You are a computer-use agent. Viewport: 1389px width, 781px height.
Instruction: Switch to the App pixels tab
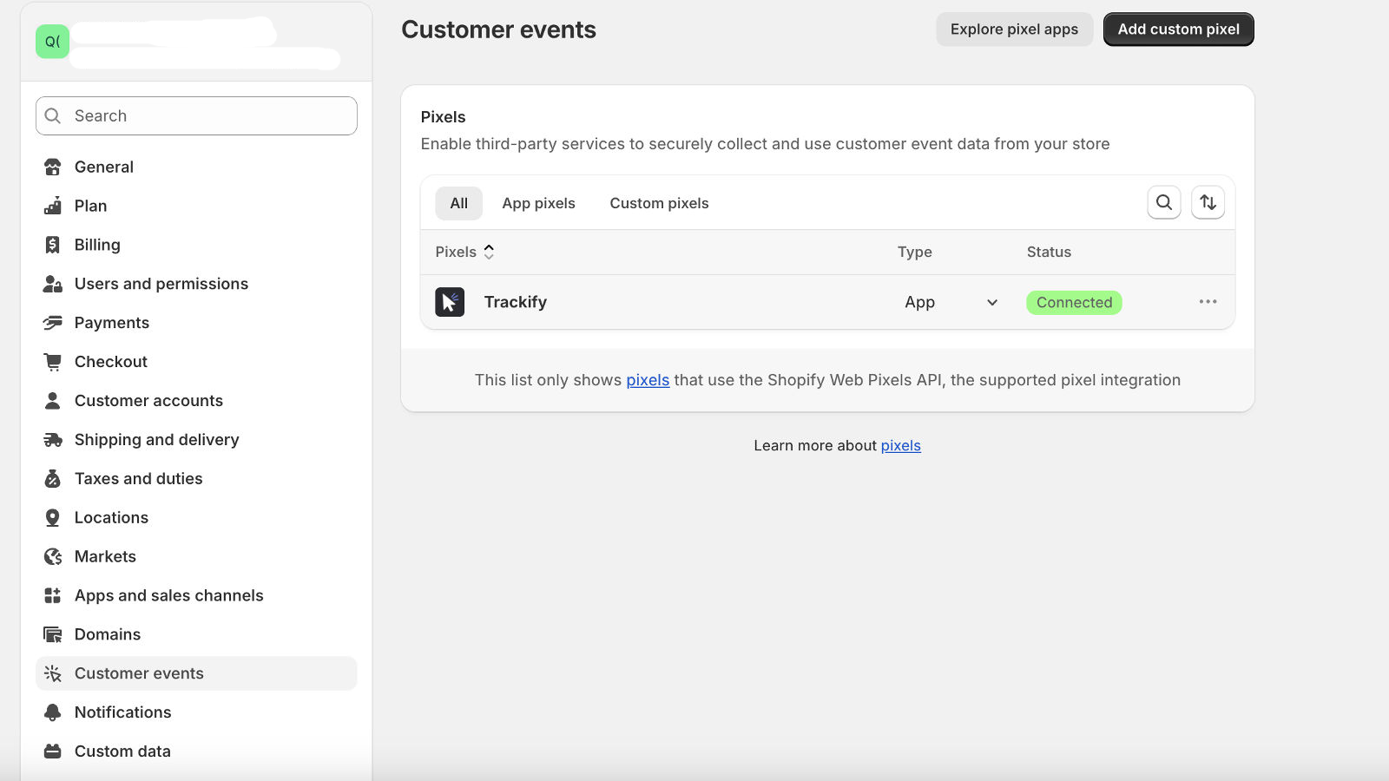538,202
